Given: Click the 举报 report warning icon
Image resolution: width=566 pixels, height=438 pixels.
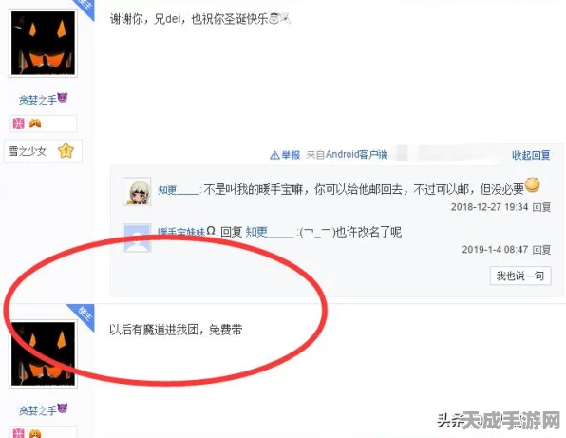Looking at the screenshot, I should pyautogui.click(x=274, y=155).
